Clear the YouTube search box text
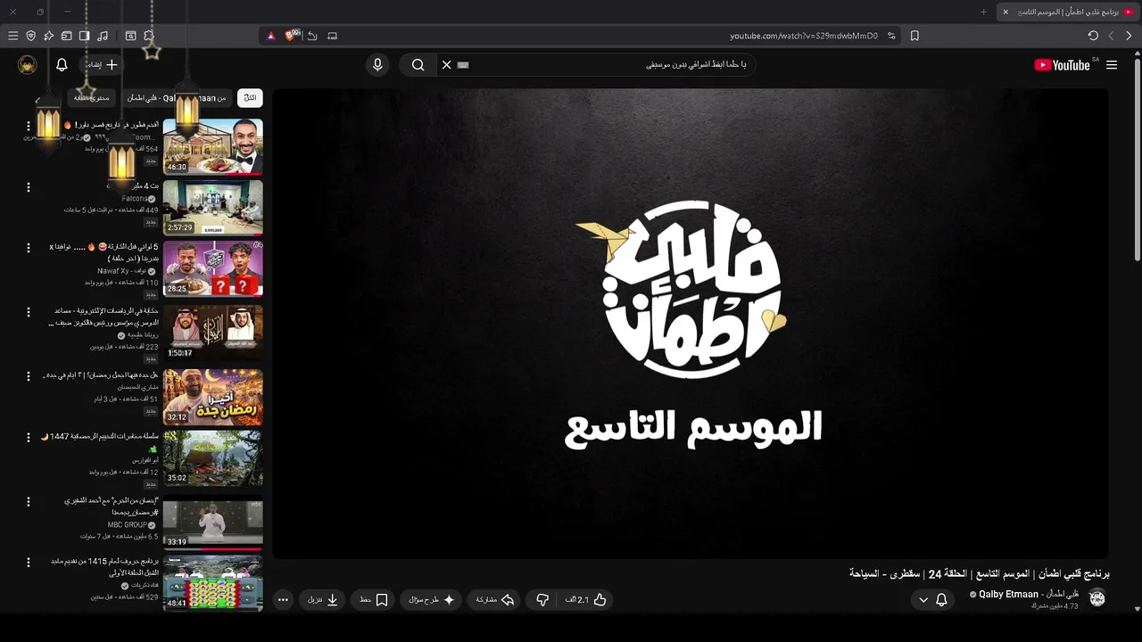This screenshot has height=642, width=1142. click(x=447, y=65)
